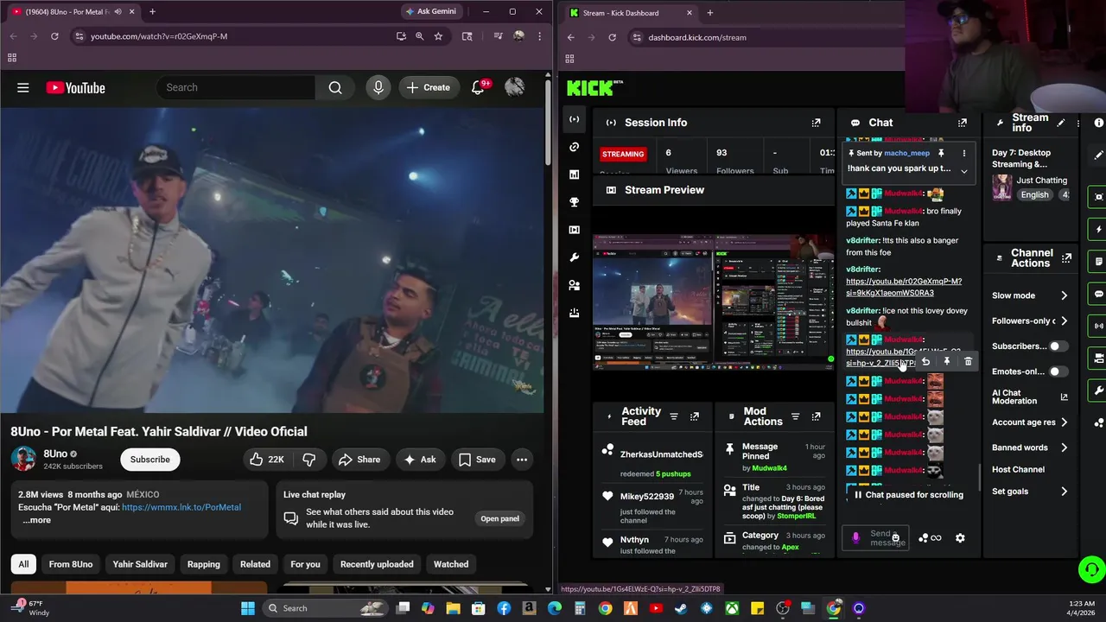
Task: Expand Account age restriction settings
Action: [x=1064, y=422]
